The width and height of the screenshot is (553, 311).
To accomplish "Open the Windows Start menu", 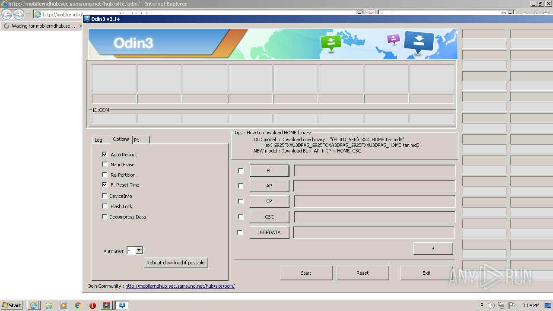I will coord(12,305).
